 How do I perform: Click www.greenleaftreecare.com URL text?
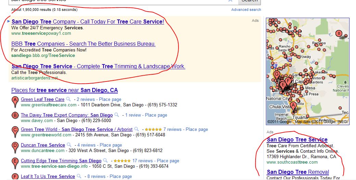click(49, 105)
